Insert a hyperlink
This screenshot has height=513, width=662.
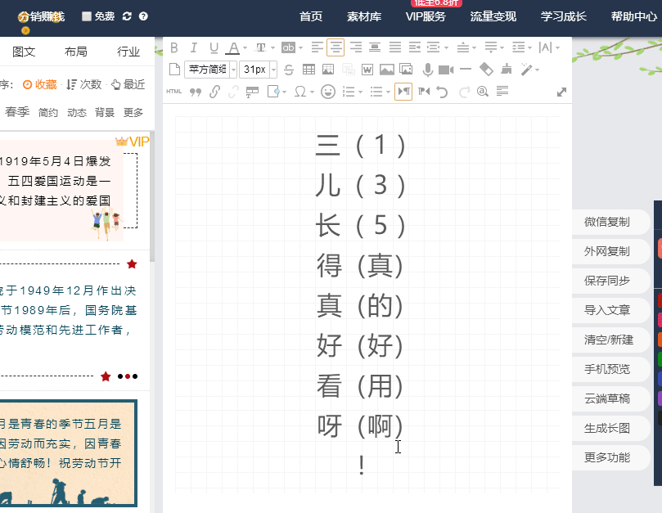point(214,91)
